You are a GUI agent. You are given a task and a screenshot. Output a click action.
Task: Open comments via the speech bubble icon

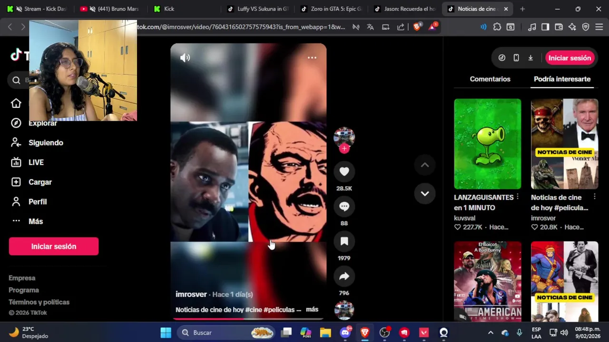coord(344,207)
